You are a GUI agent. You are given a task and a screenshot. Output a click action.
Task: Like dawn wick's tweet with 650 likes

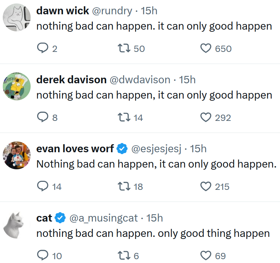point(206,48)
